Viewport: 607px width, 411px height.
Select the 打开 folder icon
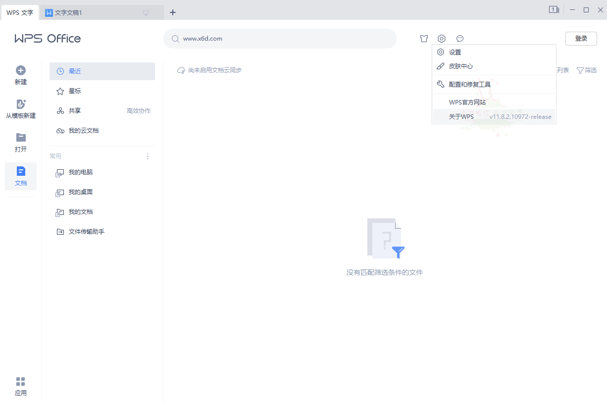pyautogui.click(x=21, y=138)
